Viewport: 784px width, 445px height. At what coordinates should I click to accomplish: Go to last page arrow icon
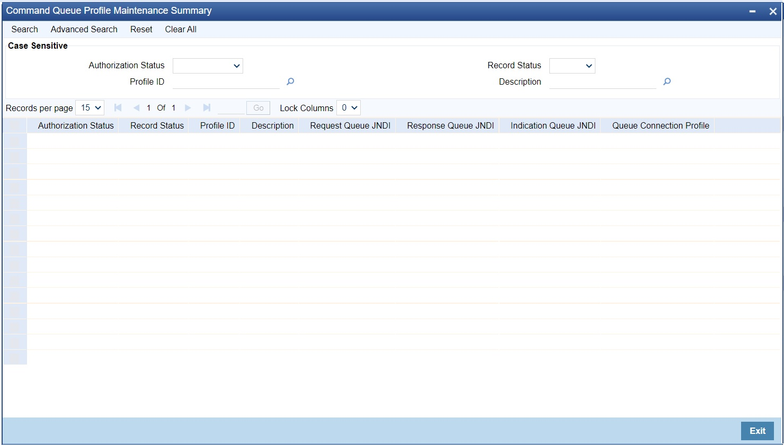pyautogui.click(x=207, y=108)
